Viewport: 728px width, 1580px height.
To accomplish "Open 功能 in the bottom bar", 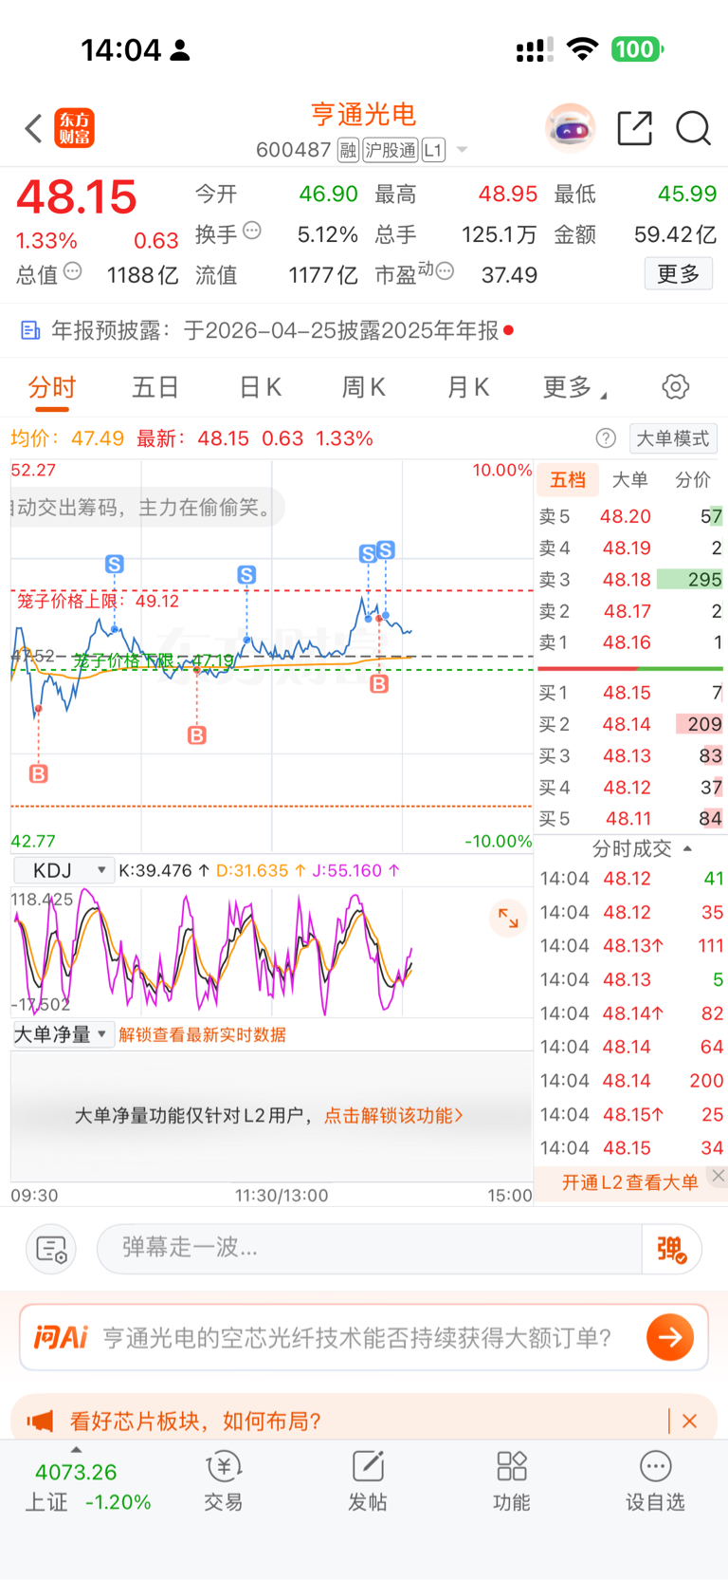I will (x=512, y=1480).
